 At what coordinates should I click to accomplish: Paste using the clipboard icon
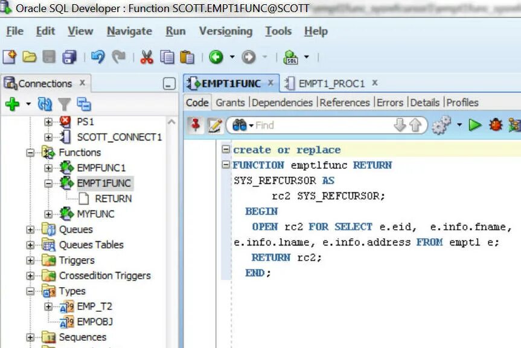click(x=187, y=57)
